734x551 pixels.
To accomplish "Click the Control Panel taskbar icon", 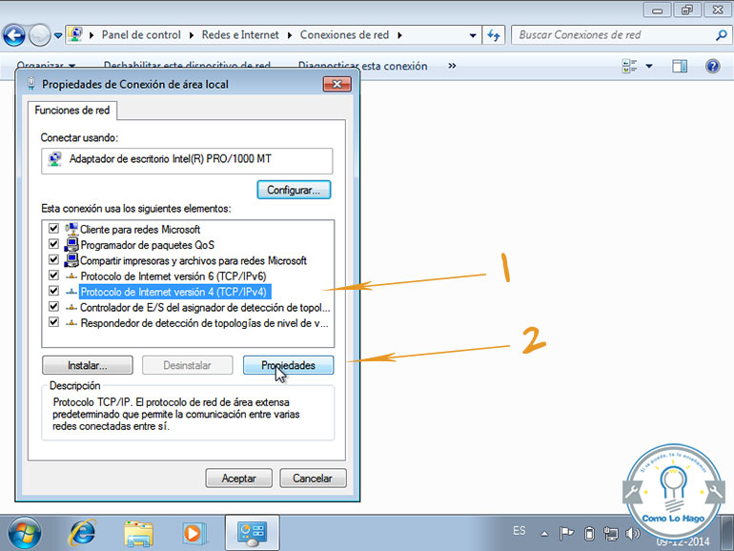I will (252, 532).
